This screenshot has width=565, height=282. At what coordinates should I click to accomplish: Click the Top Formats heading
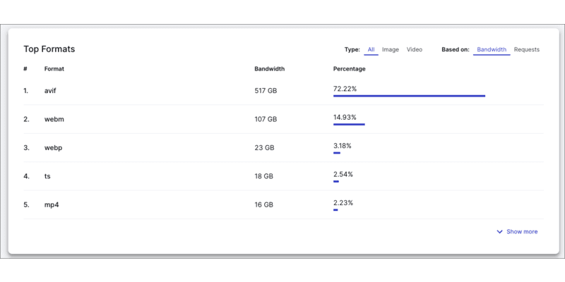[49, 49]
